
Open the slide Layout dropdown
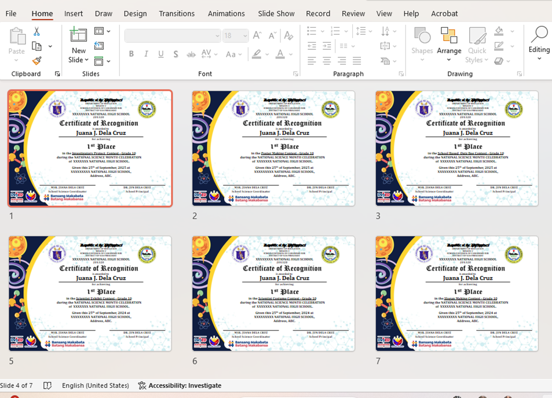(x=103, y=31)
